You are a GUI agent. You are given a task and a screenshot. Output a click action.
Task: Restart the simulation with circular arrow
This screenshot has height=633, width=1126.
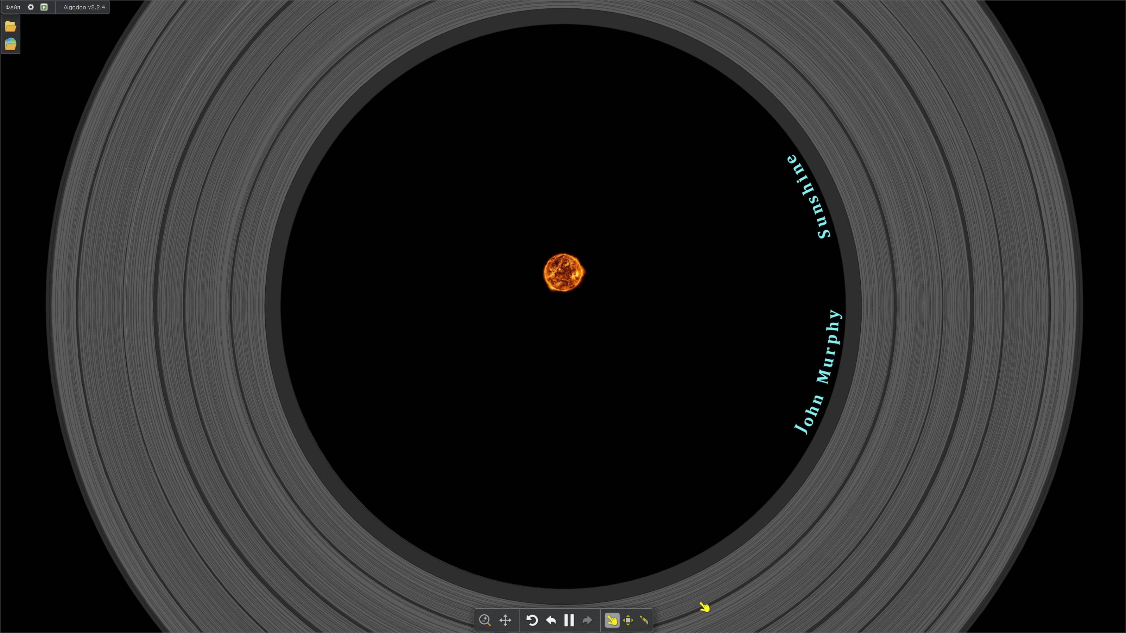coord(532,620)
